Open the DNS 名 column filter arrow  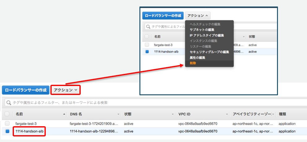(118, 114)
